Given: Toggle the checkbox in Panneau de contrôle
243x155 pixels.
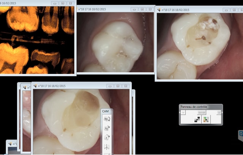Looking at the screenshot, I should point(219,113).
